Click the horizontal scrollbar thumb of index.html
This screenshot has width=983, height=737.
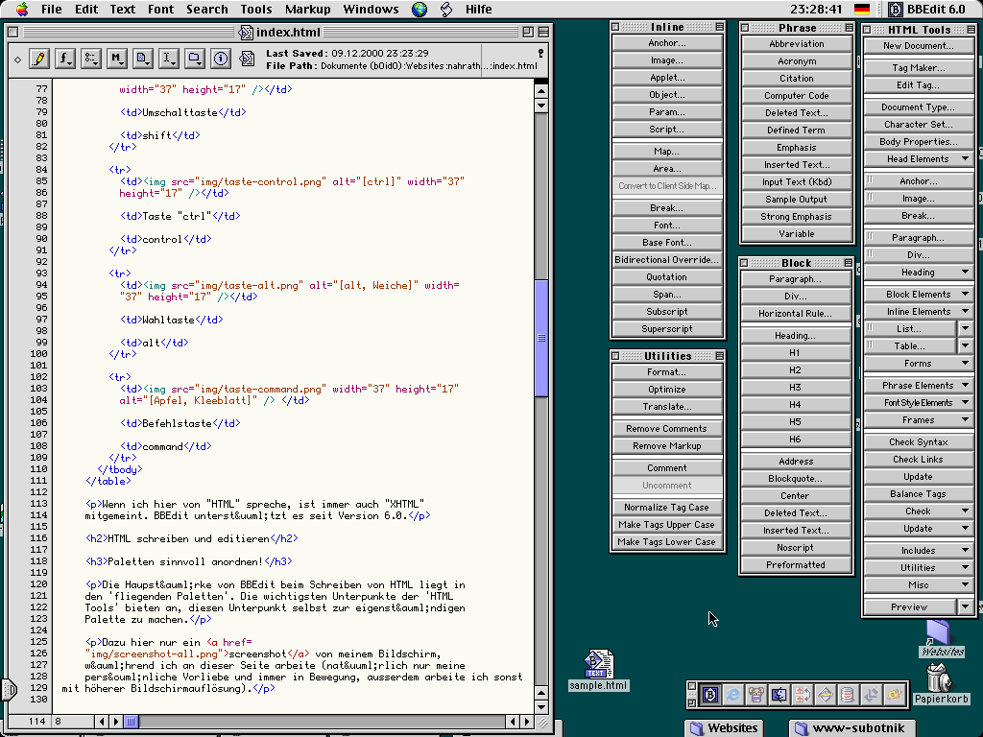[131, 722]
